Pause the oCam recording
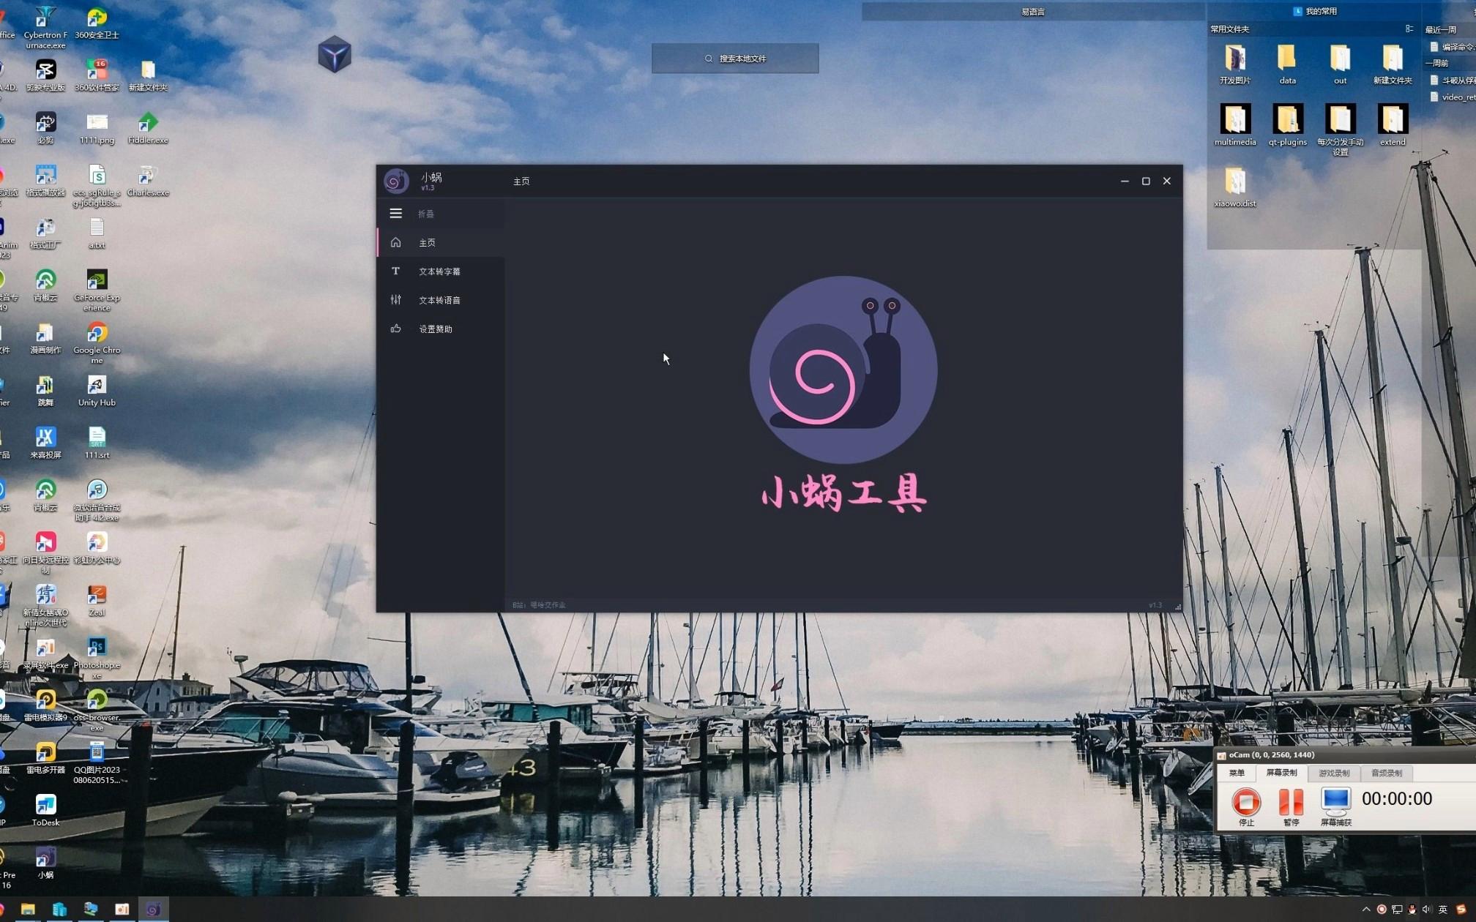The image size is (1476, 922). 1291,806
